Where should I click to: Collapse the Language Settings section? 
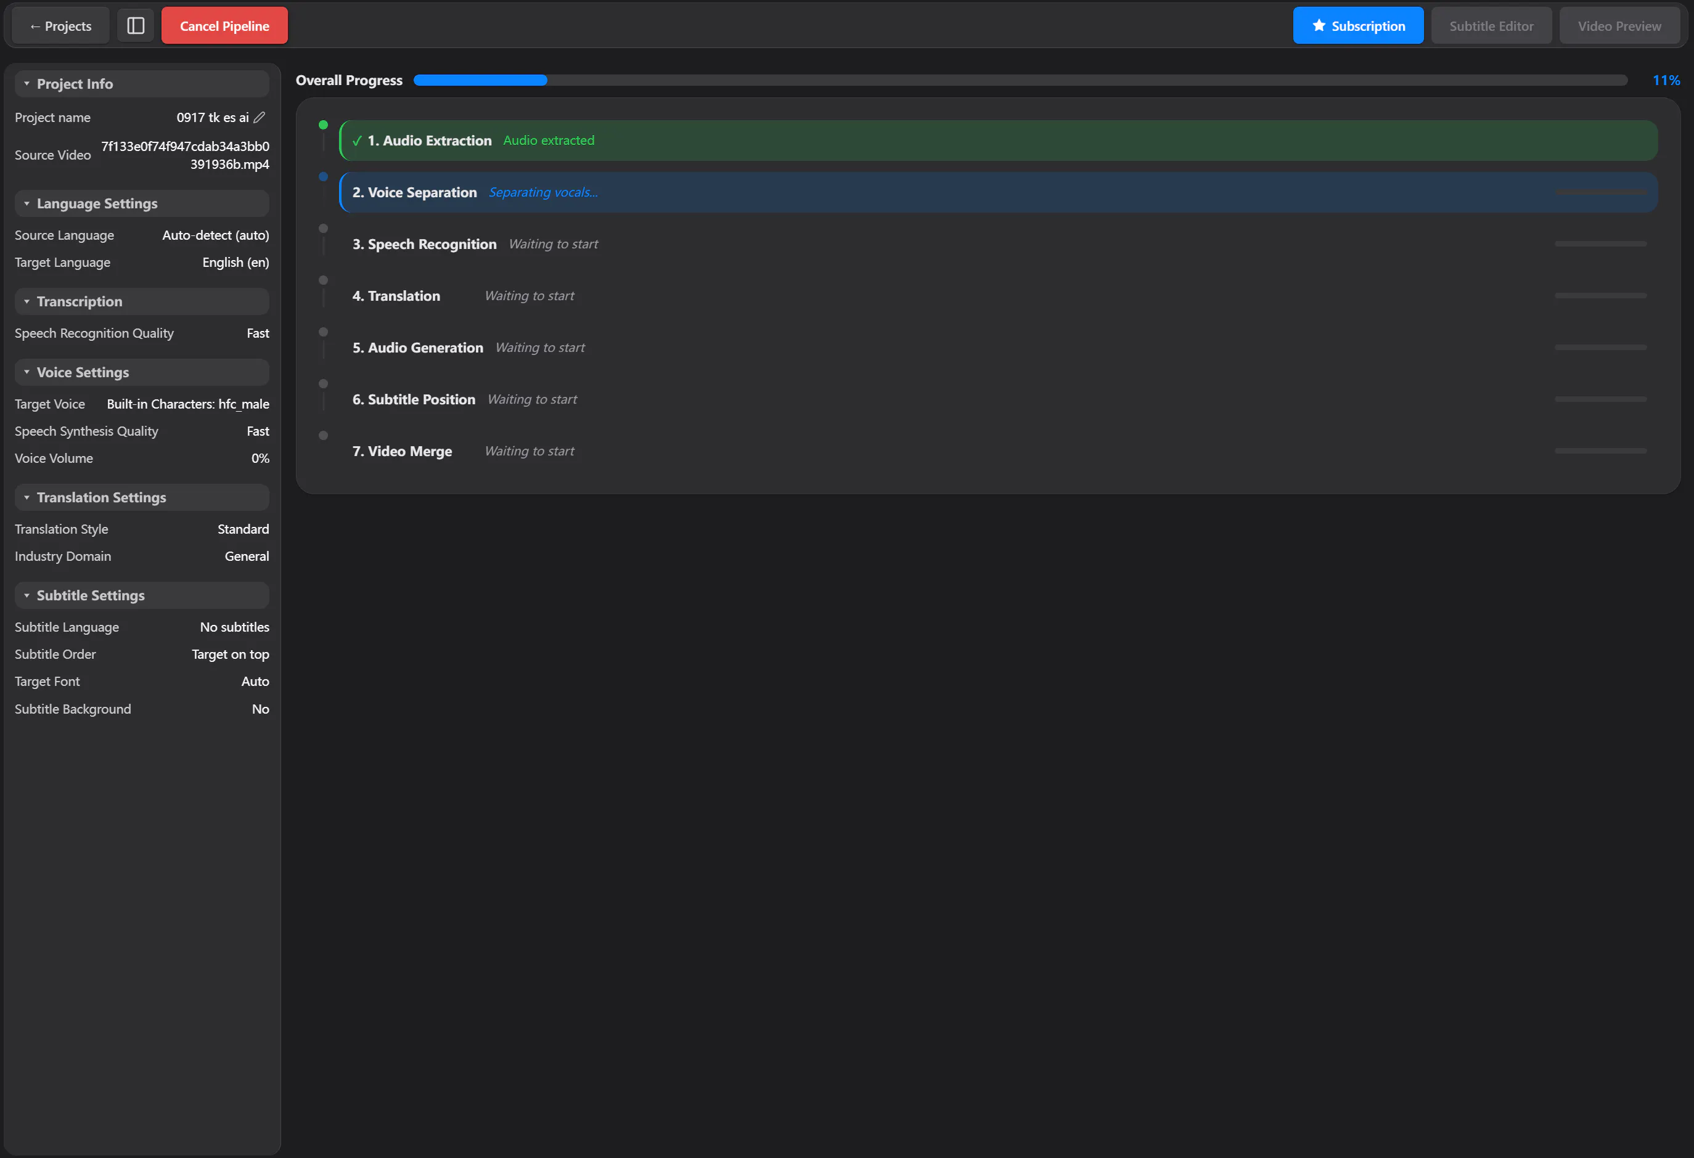tap(141, 203)
